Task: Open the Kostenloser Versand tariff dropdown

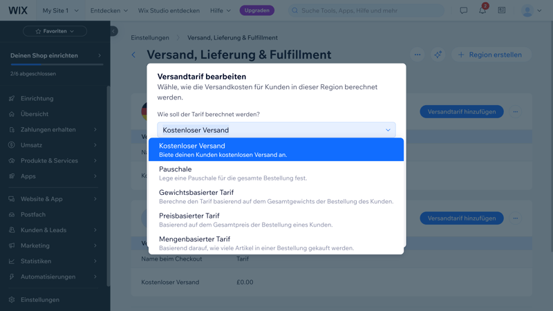Action: tap(276, 130)
